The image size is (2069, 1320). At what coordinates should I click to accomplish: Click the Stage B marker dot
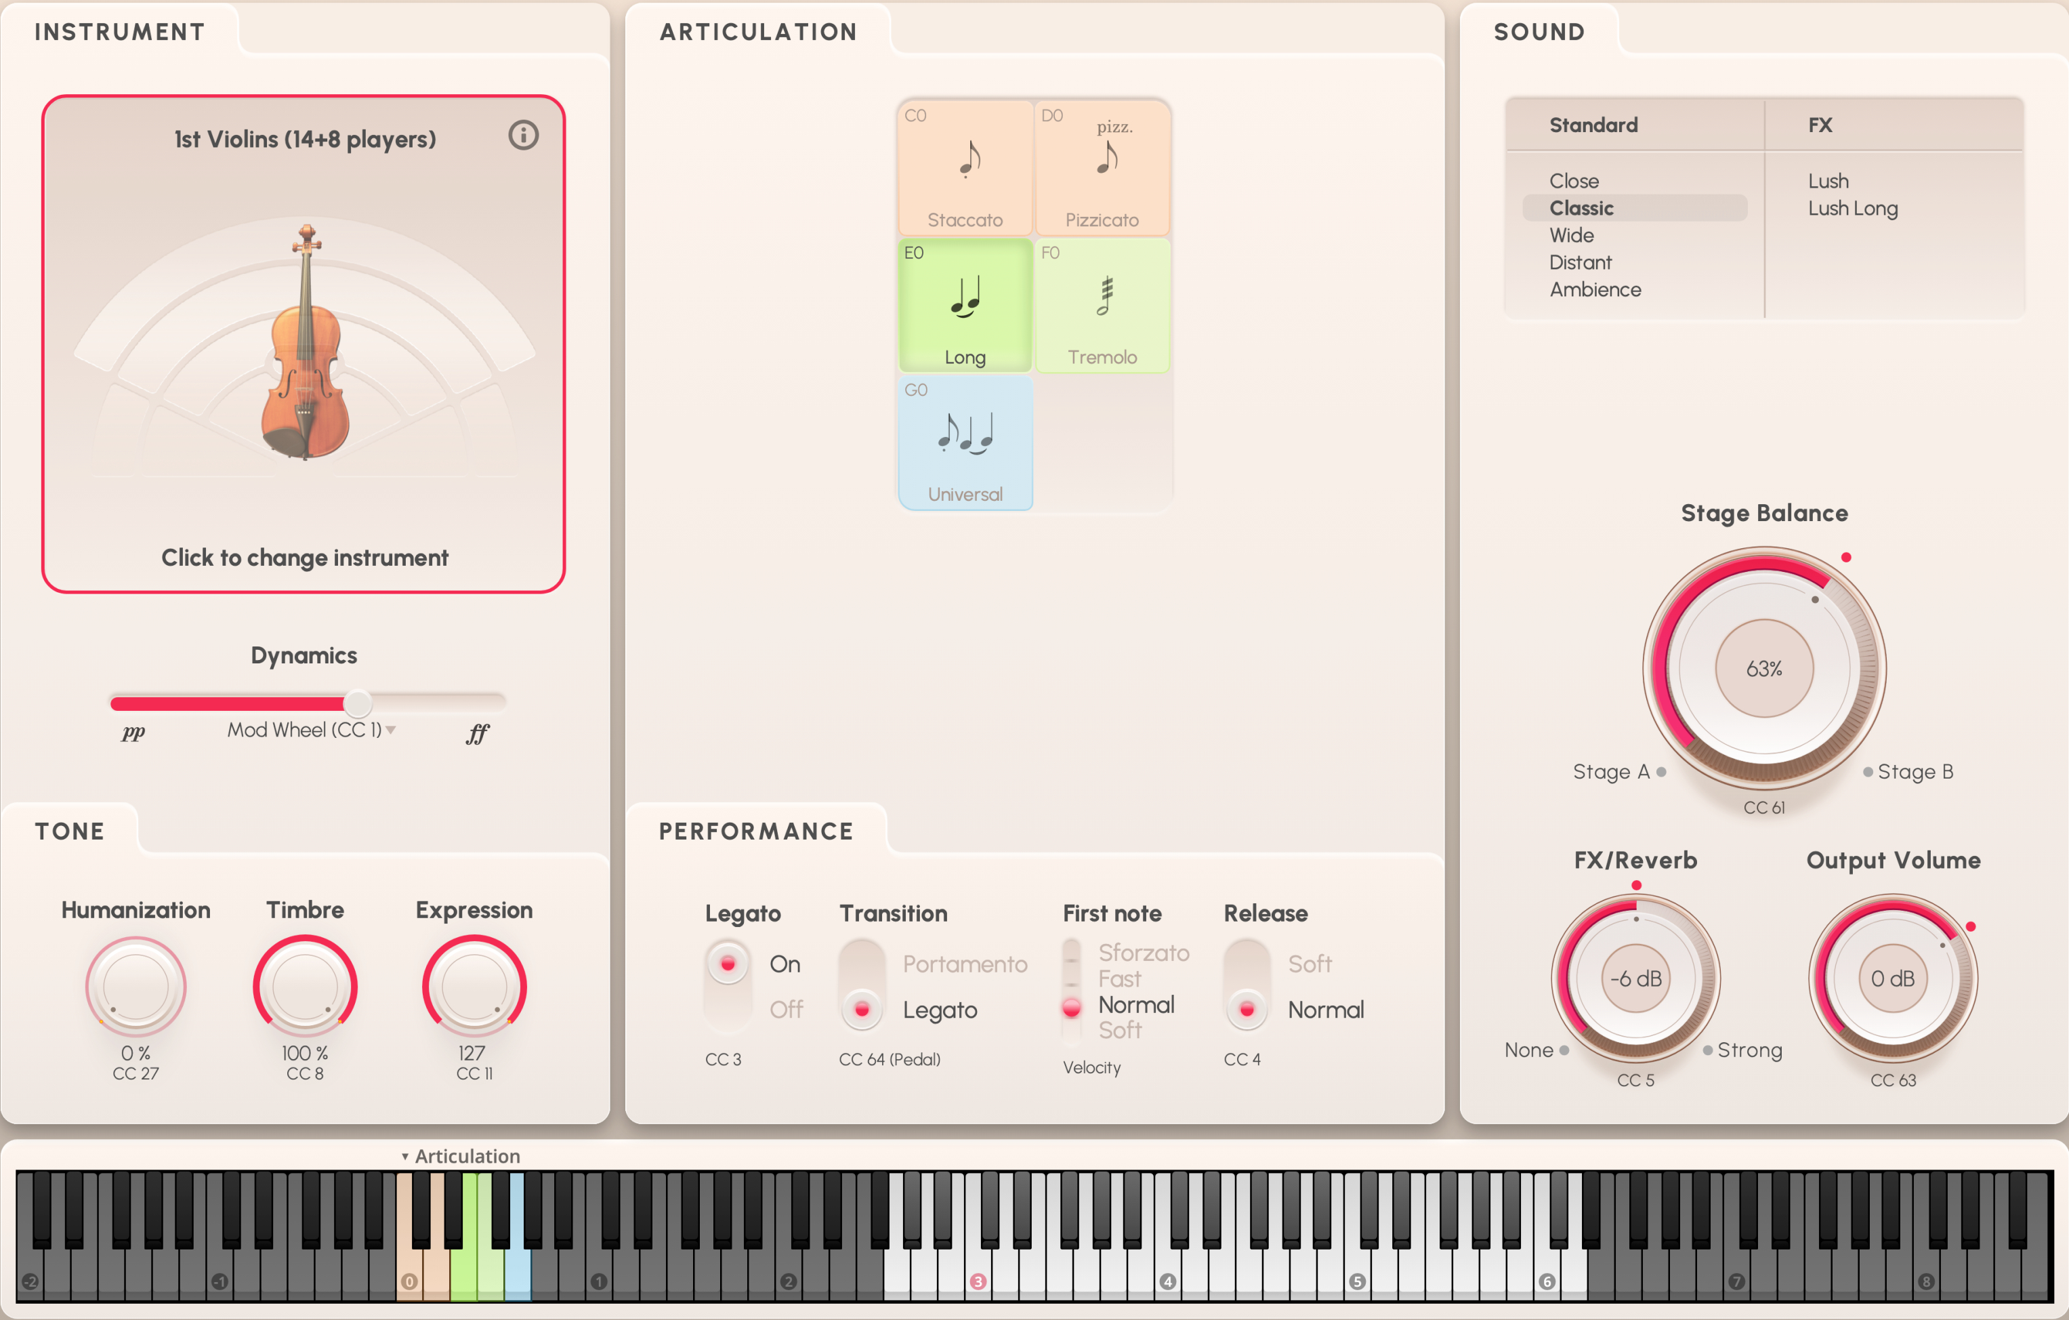(x=1868, y=772)
